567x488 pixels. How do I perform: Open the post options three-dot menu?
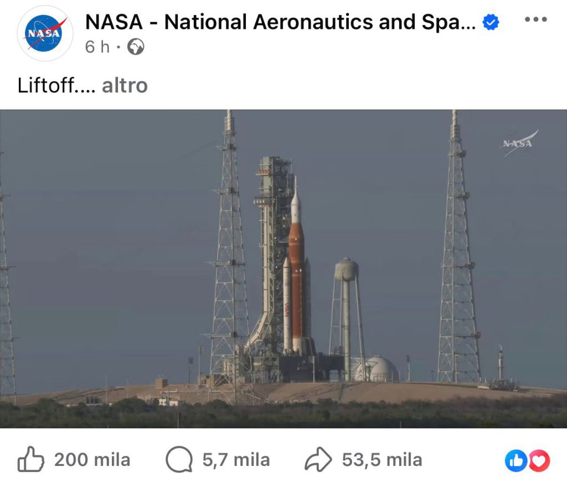click(x=535, y=19)
